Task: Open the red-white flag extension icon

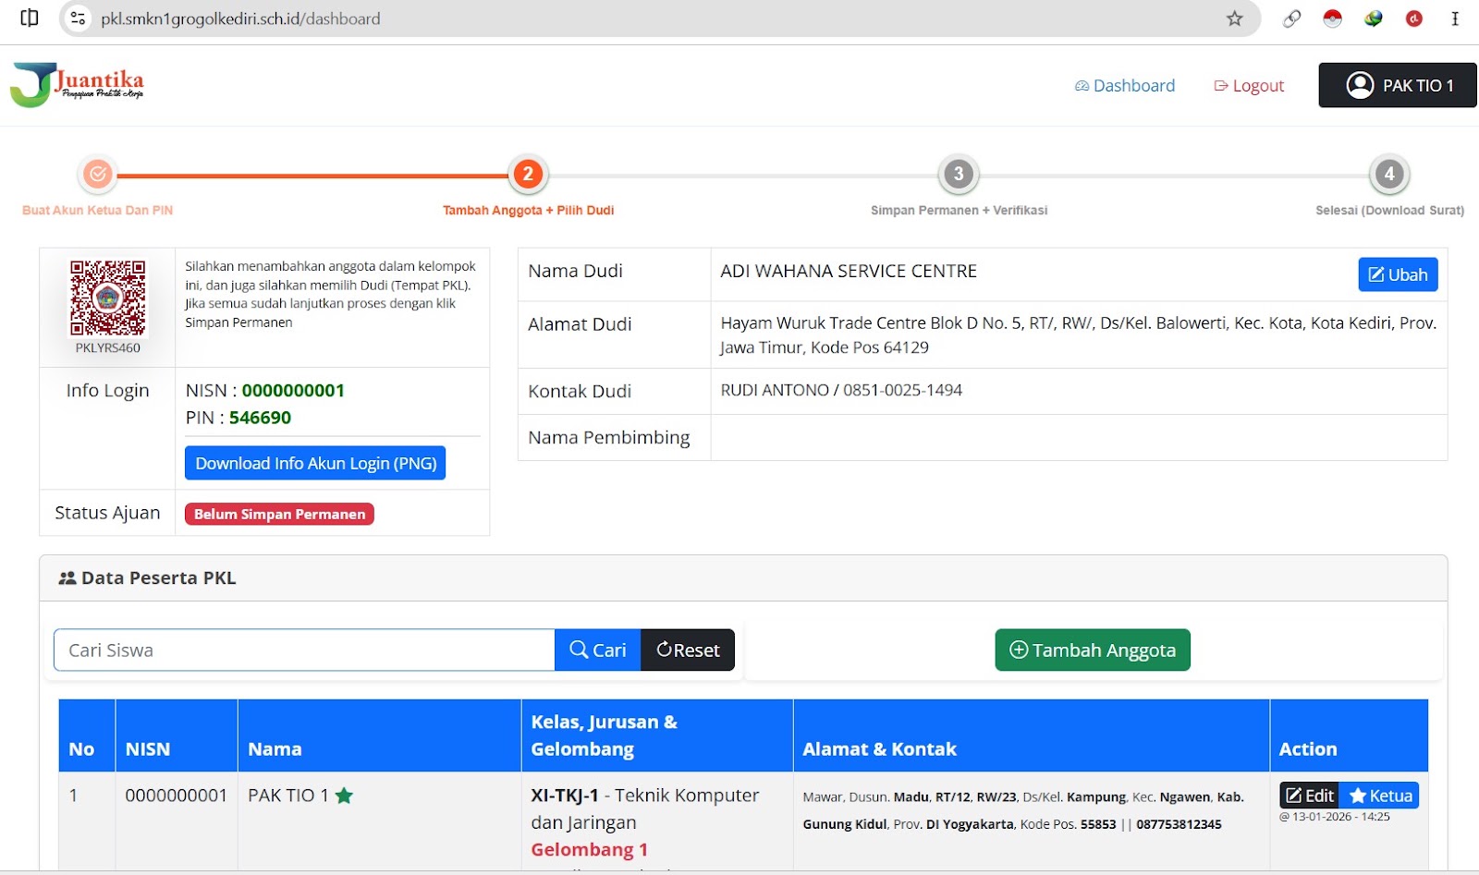Action: [x=1332, y=18]
